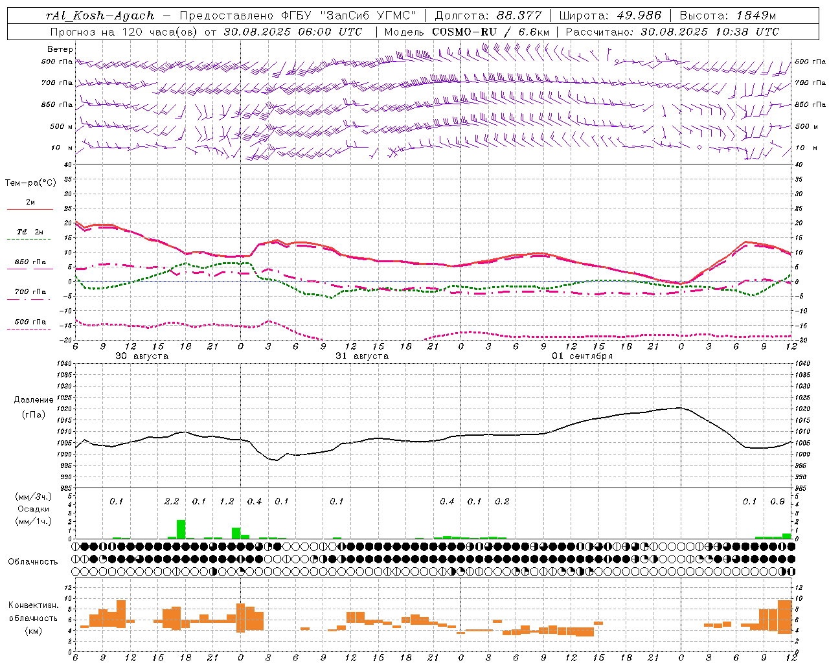Select the 0.2 precipitation amount value
Viewport: 829px width, 663px height.
tap(502, 502)
